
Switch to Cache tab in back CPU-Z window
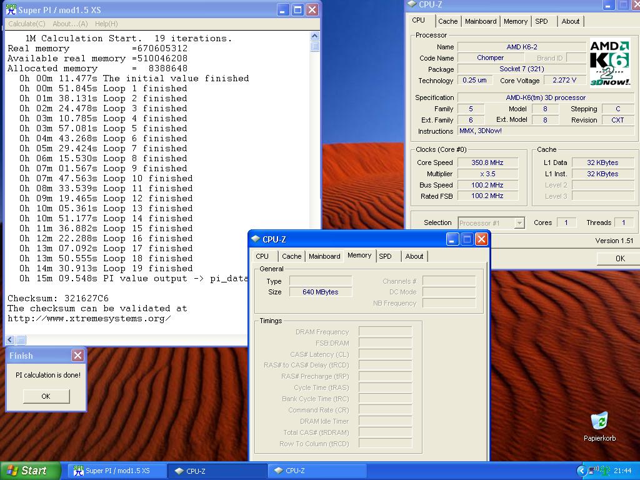pyautogui.click(x=447, y=21)
